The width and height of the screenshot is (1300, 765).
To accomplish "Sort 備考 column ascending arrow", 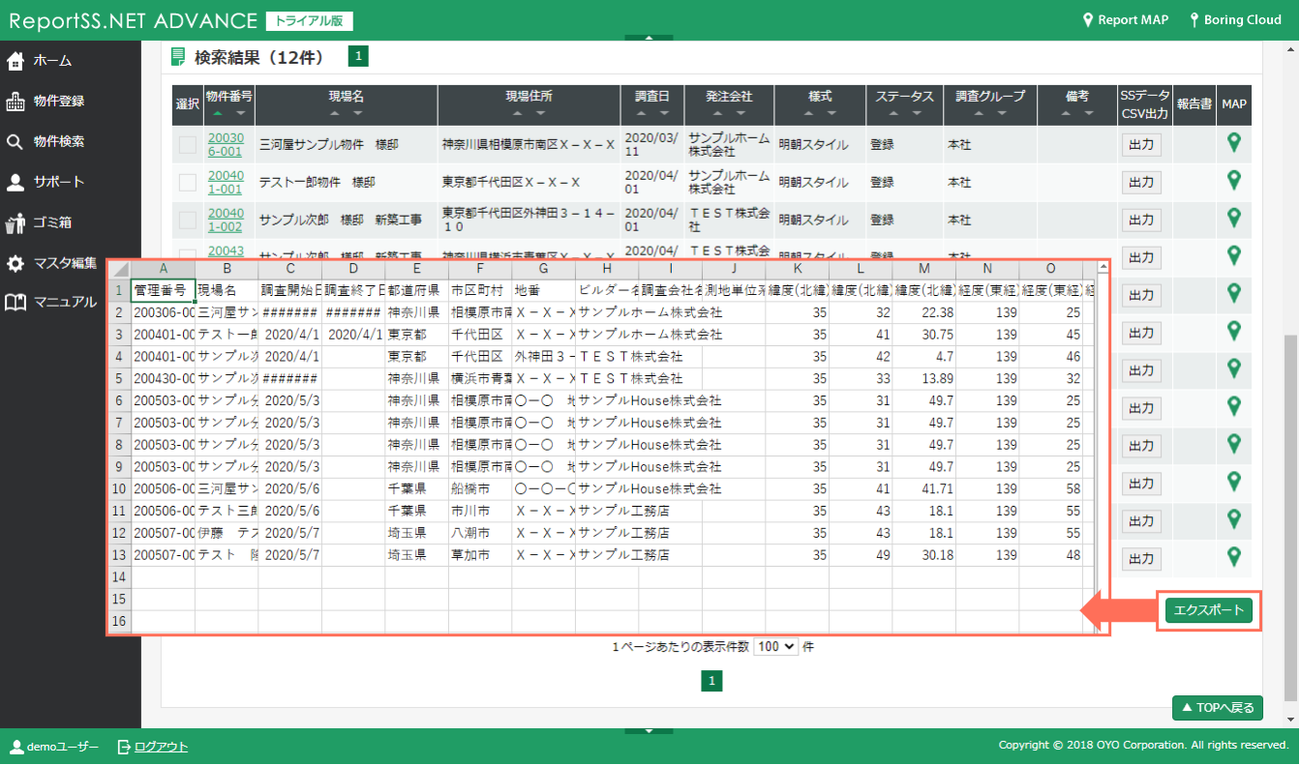I will coord(1066,114).
